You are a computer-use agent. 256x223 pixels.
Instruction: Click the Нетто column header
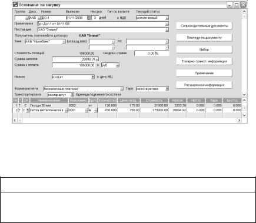pyautogui.click(x=196, y=101)
